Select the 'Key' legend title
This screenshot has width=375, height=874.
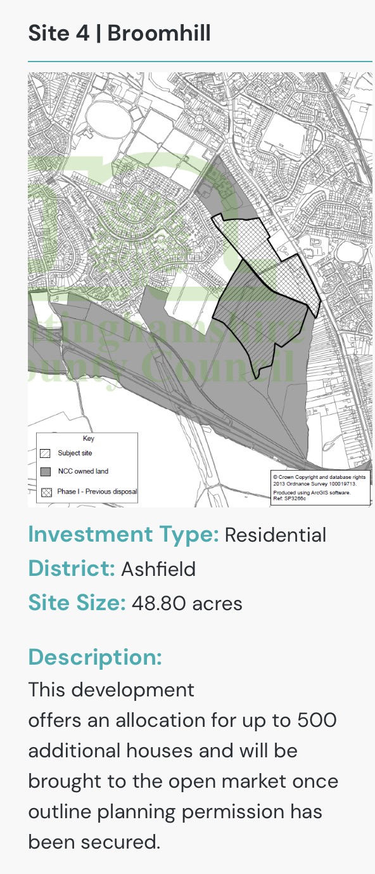(x=88, y=438)
